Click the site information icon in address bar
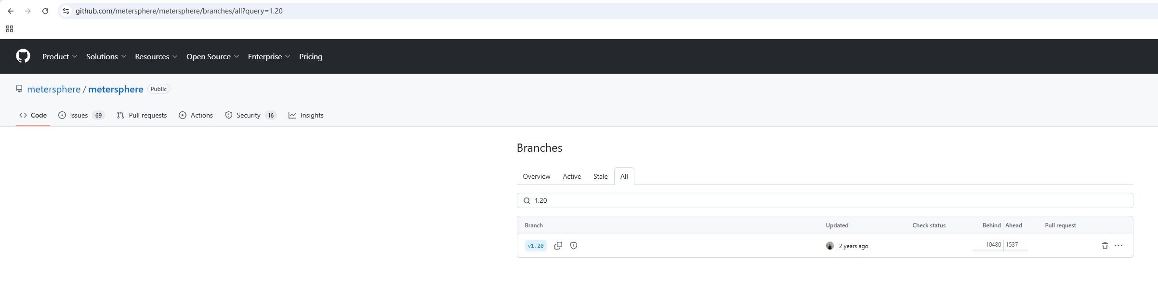 point(66,11)
